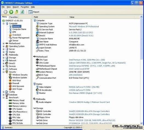Collapse the Benchmark tree node
Viewport: 144px width, 130px height.
tap(4, 98)
